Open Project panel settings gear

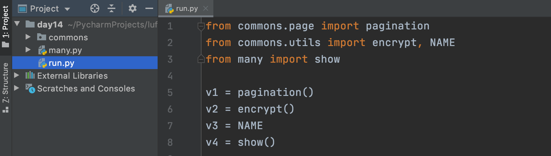tap(133, 8)
